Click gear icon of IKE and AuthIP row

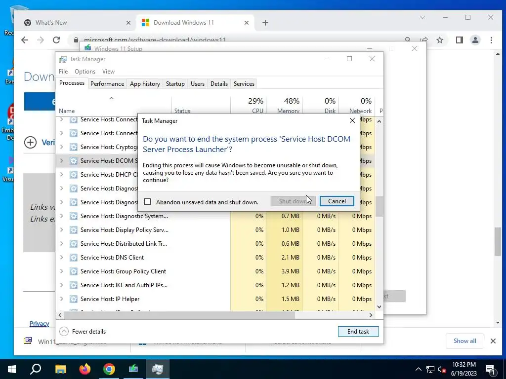coord(74,285)
